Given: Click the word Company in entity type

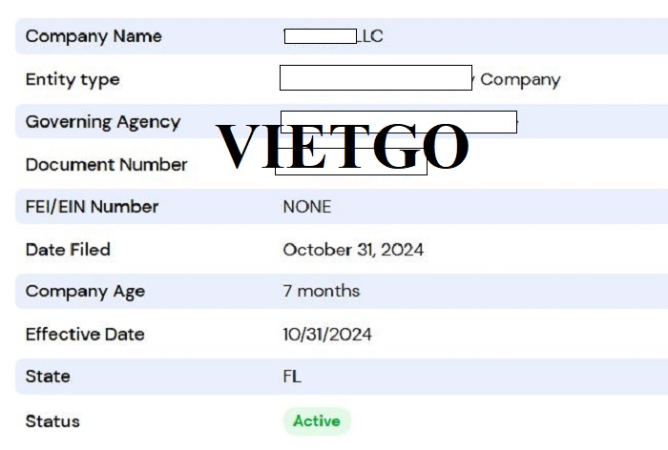Looking at the screenshot, I should (x=520, y=80).
